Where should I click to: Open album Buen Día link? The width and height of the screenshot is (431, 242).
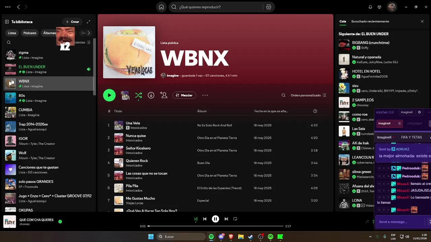(x=203, y=163)
